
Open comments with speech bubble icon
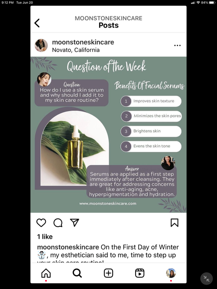tap(58, 223)
